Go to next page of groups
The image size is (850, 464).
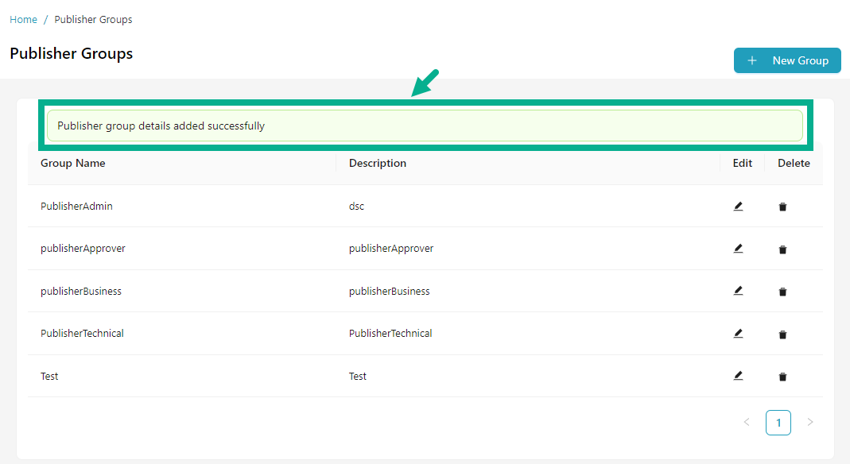(810, 422)
